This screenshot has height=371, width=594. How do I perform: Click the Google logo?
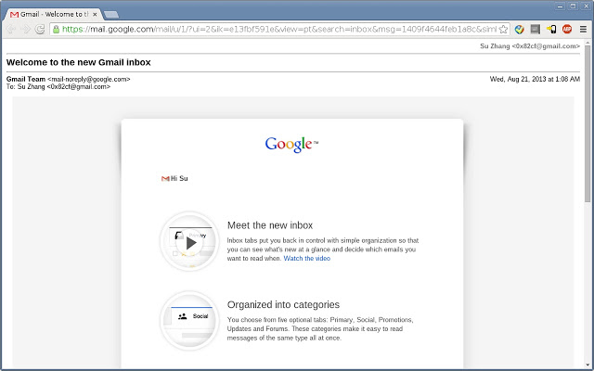coord(291,145)
